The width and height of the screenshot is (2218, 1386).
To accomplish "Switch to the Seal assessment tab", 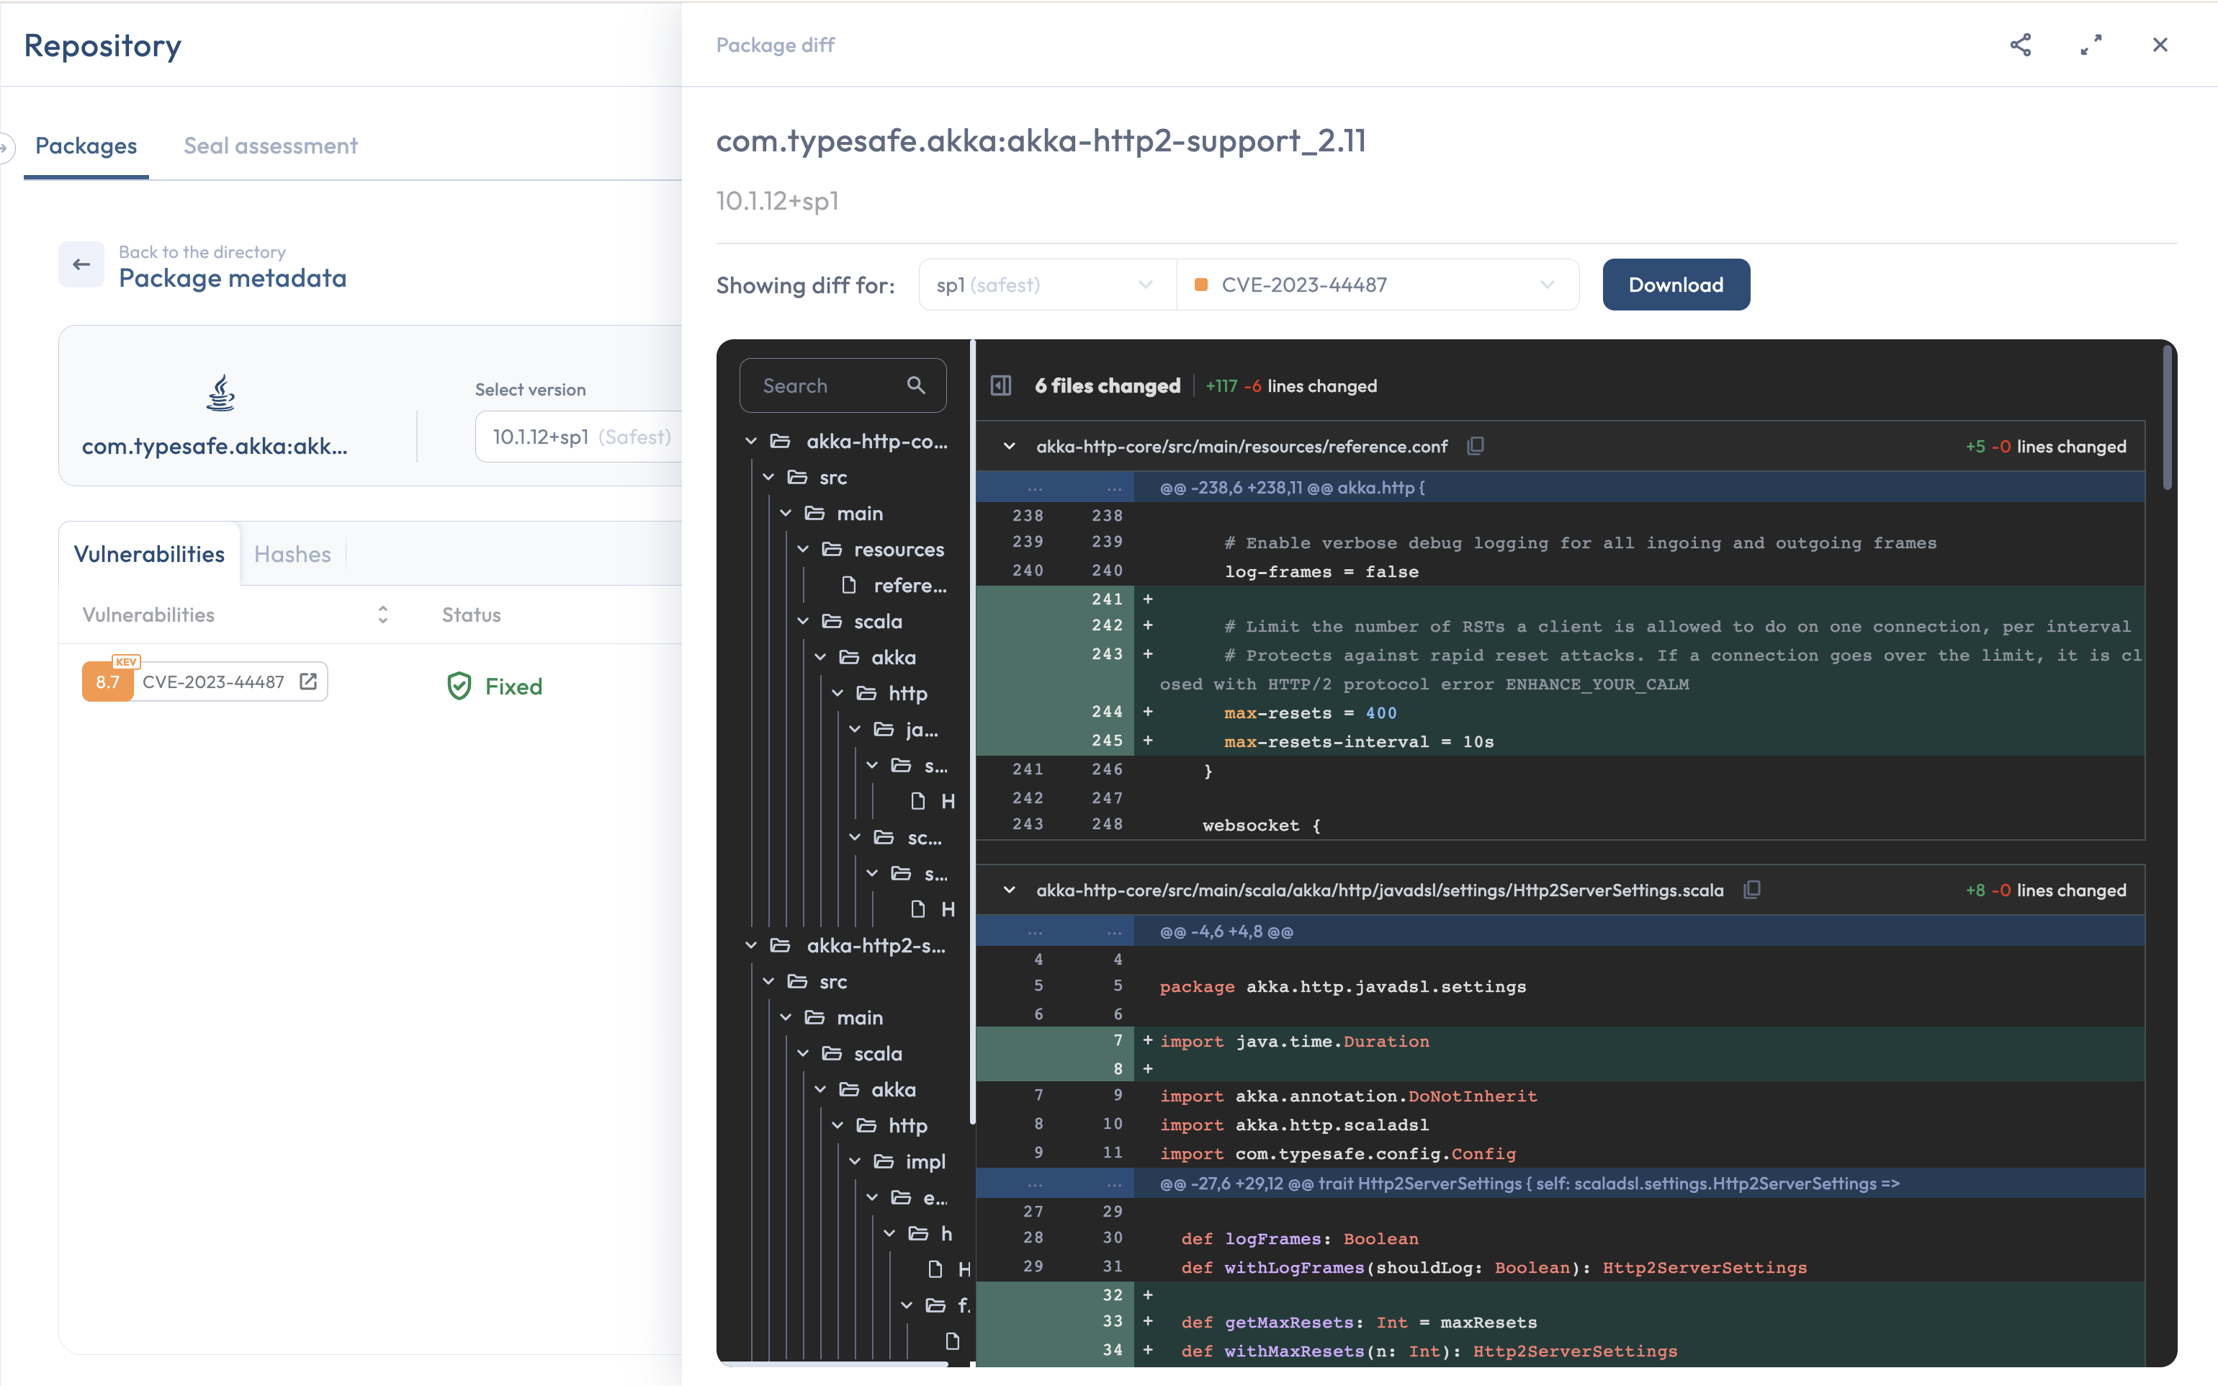I will click(x=270, y=146).
